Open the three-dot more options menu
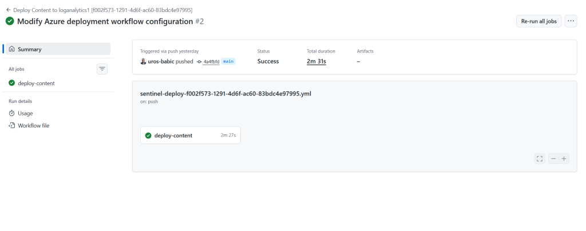The image size is (586, 231). (570, 21)
